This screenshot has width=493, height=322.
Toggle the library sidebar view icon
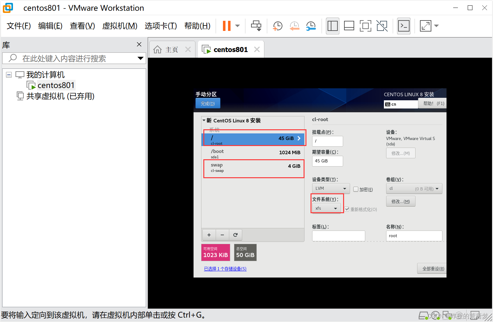333,26
